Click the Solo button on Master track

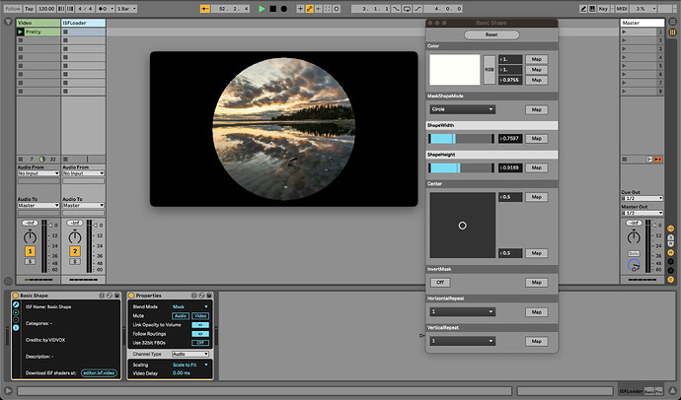[x=633, y=253]
